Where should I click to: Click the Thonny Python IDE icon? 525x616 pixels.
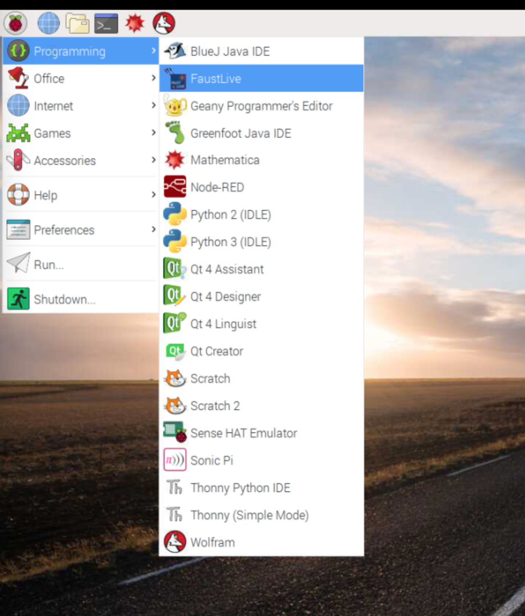pos(175,487)
